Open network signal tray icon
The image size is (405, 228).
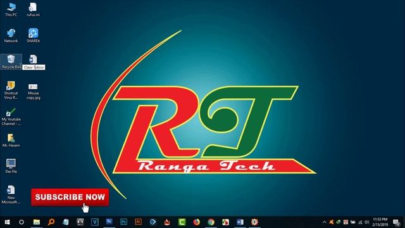coord(360,222)
